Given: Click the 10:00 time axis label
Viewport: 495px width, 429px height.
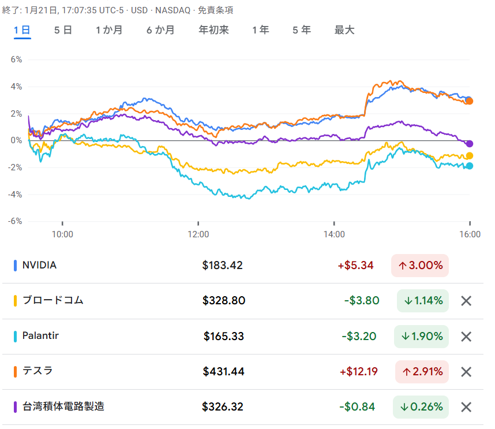Looking at the screenshot, I should [62, 234].
